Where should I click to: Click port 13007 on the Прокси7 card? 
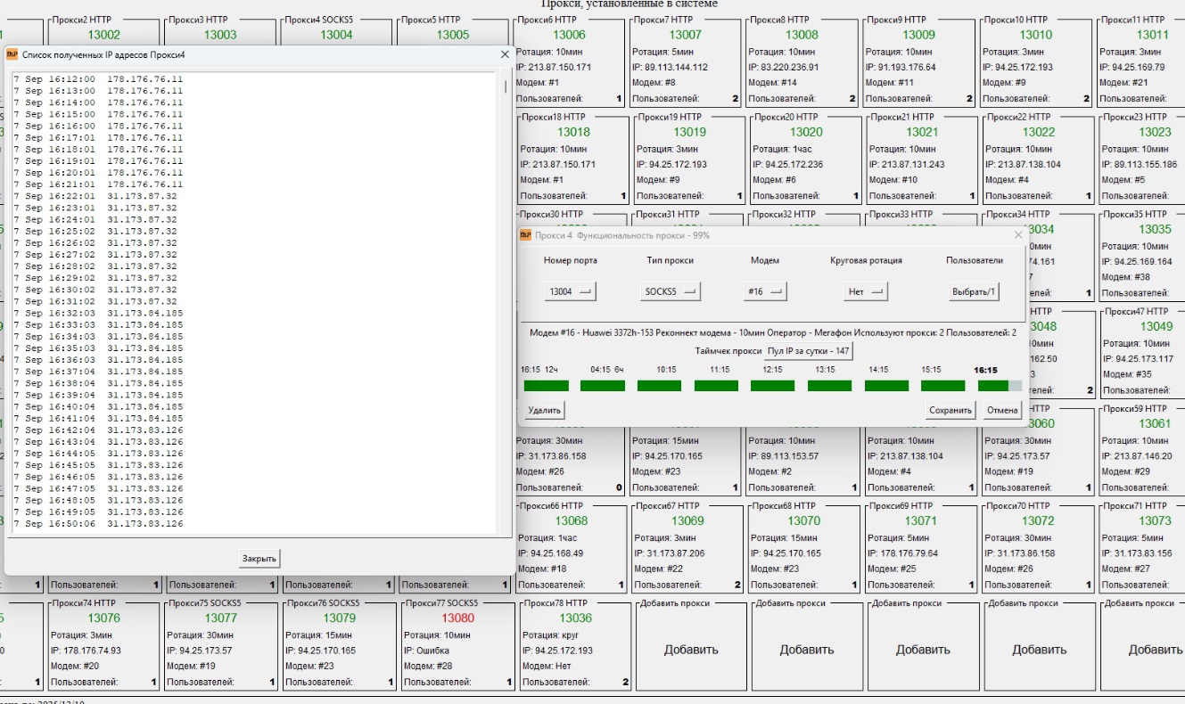tap(686, 35)
